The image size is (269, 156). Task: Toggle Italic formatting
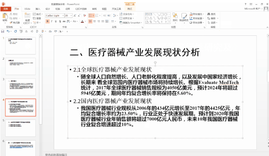tap(52, 21)
